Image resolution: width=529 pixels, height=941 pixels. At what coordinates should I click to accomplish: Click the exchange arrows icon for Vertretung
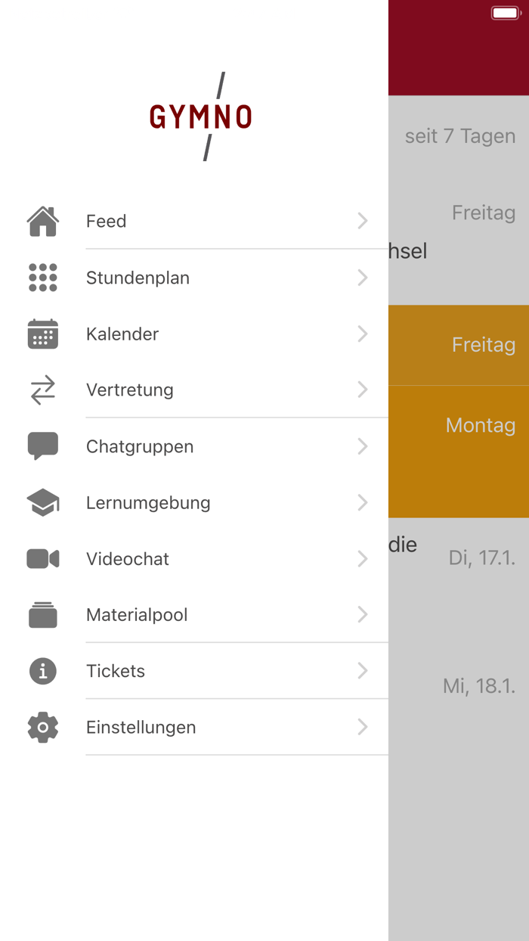pyautogui.click(x=42, y=390)
